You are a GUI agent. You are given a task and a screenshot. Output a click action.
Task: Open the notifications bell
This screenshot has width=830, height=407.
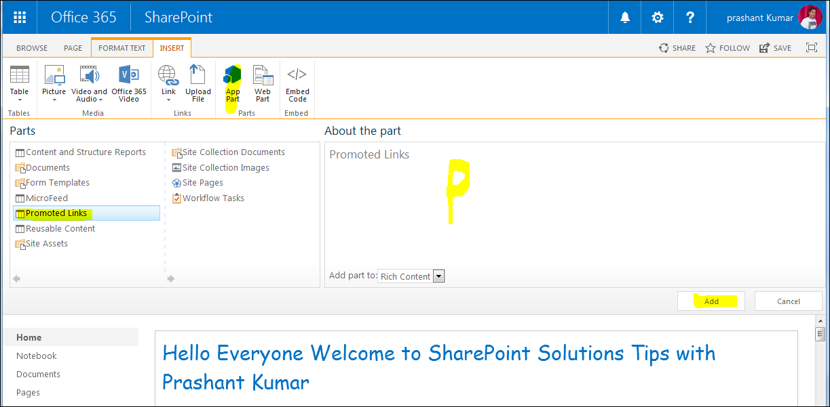coord(625,18)
